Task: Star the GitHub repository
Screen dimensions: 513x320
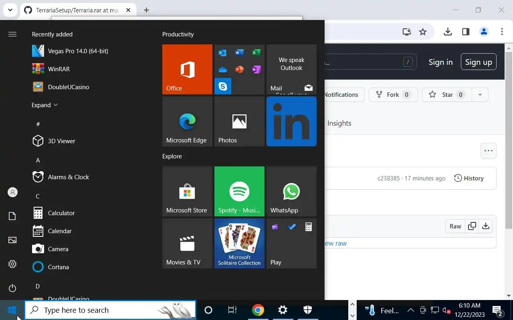Action: [446, 95]
